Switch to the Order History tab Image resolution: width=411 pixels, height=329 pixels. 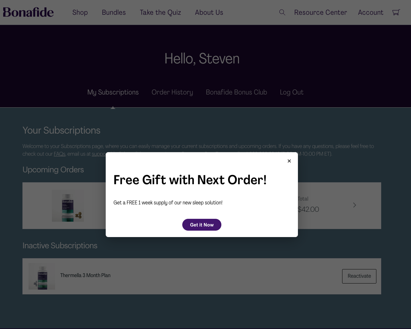pyautogui.click(x=172, y=92)
